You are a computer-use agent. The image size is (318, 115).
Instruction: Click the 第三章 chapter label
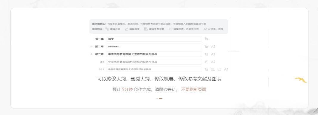99,54
